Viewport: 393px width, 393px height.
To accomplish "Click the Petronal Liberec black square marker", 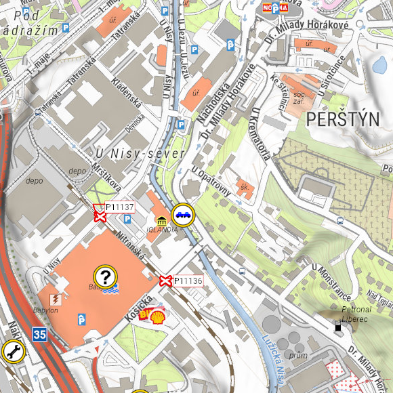I will coord(338,327).
